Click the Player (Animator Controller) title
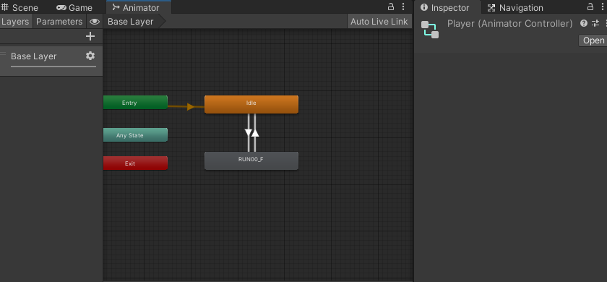The width and height of the screenshot is (607, 282). pyautogui.click(x=510, y=24)
